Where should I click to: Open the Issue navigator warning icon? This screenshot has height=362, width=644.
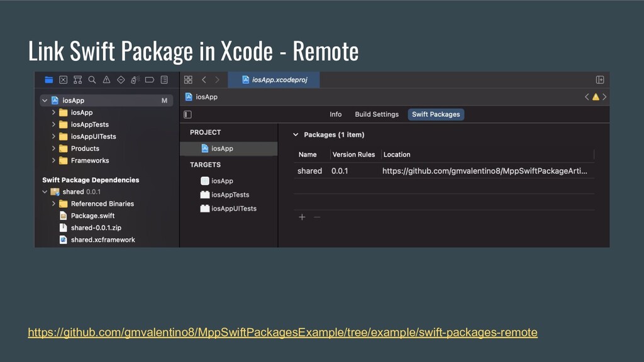click(x=106, y=80)
